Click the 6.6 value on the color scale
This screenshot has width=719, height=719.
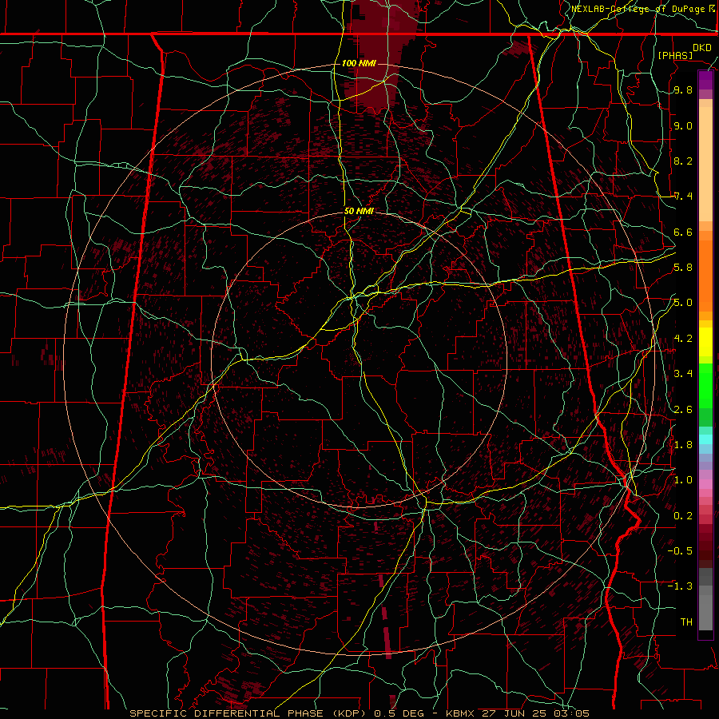683,232
